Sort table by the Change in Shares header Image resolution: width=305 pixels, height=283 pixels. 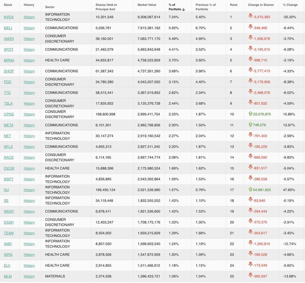click(x=261, y=5)
